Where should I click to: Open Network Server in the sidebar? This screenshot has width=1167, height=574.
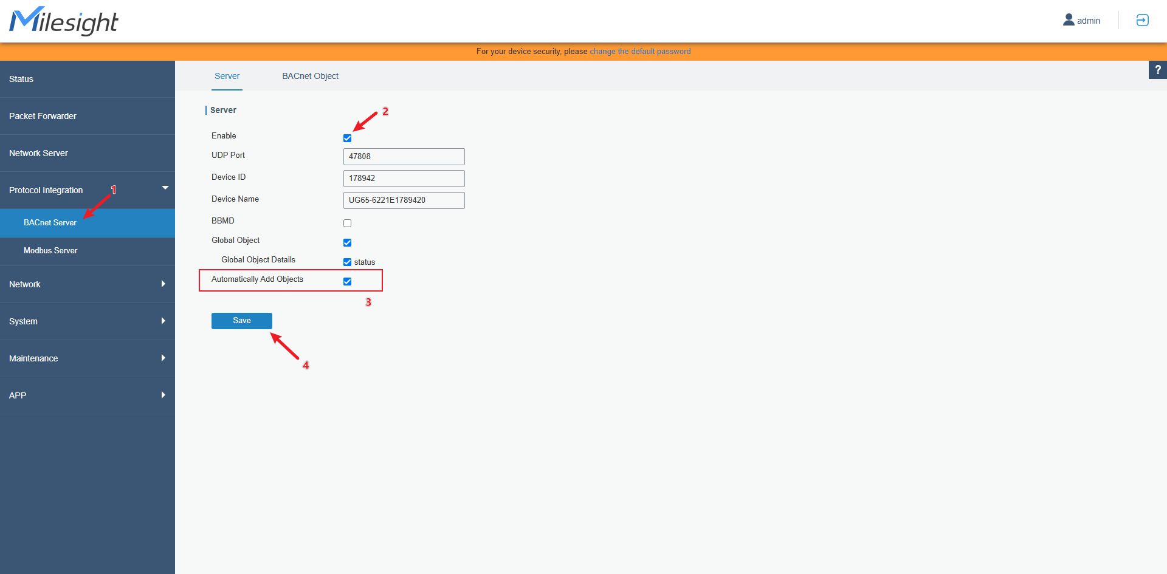tap(88, 153)
